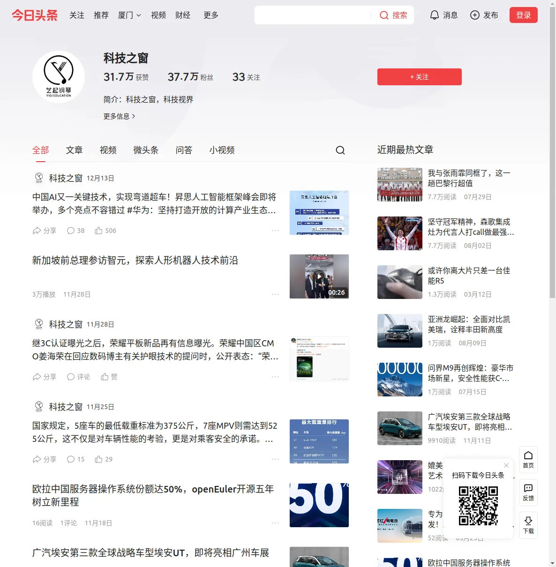Image resolution: width=556 pixels, height=567 pixels.
Task: Click the header search input field
Action: click(313, 15)
